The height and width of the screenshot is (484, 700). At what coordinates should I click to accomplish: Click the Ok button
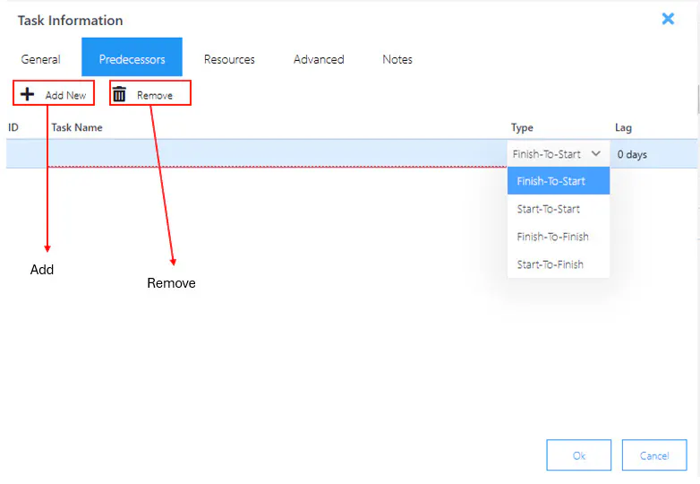pyautogui.click(x=579, y=455)
